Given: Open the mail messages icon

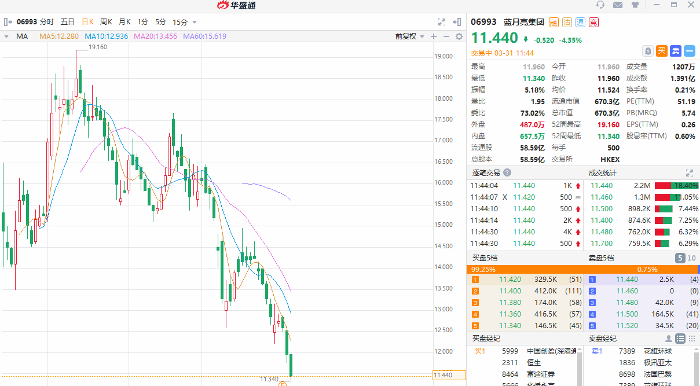Looking at the screenshot, I should 618,5.
